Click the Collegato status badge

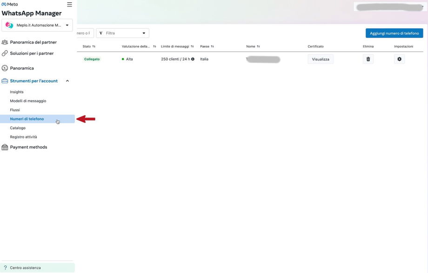(92, 59)
